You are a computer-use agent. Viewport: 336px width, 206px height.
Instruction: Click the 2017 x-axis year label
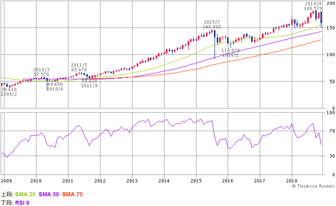pyautogui.click(x=260, y=181)
